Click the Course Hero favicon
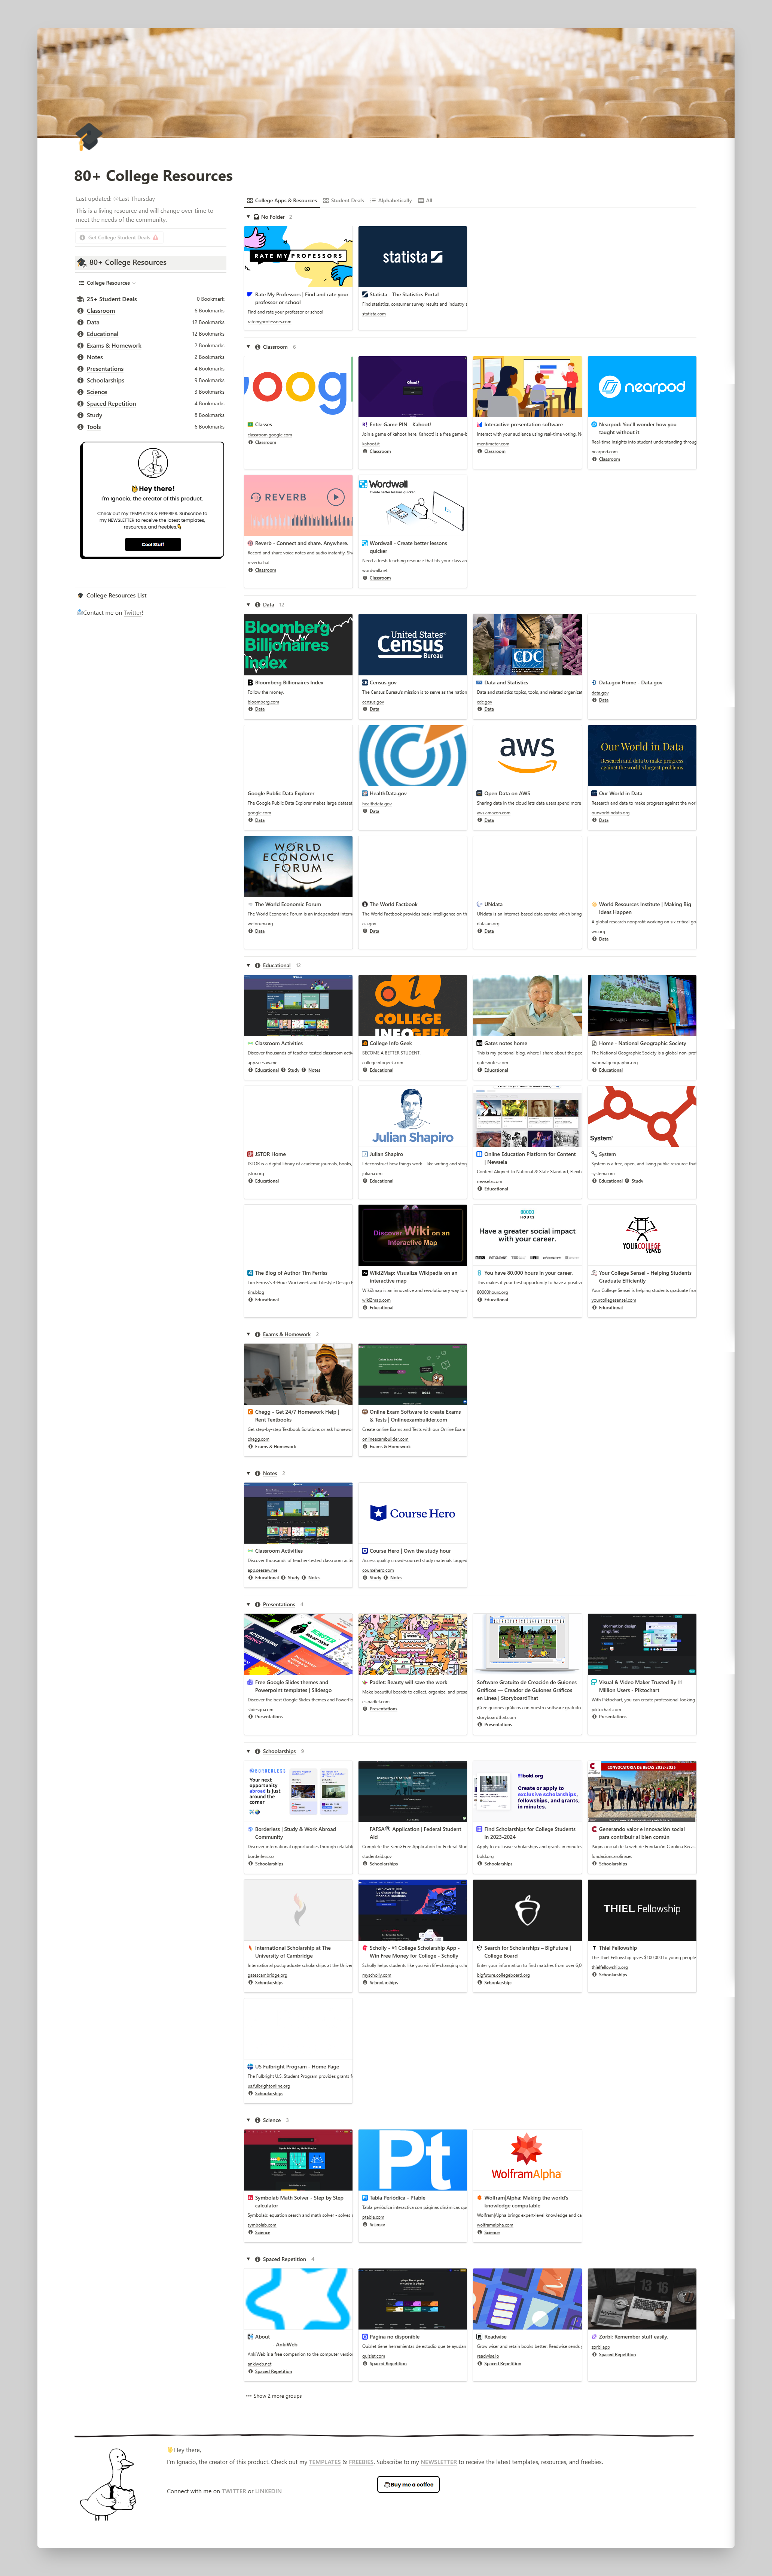Image resolution: width=772 pixels, height=2576 pixels. (x=364, y=1551)
